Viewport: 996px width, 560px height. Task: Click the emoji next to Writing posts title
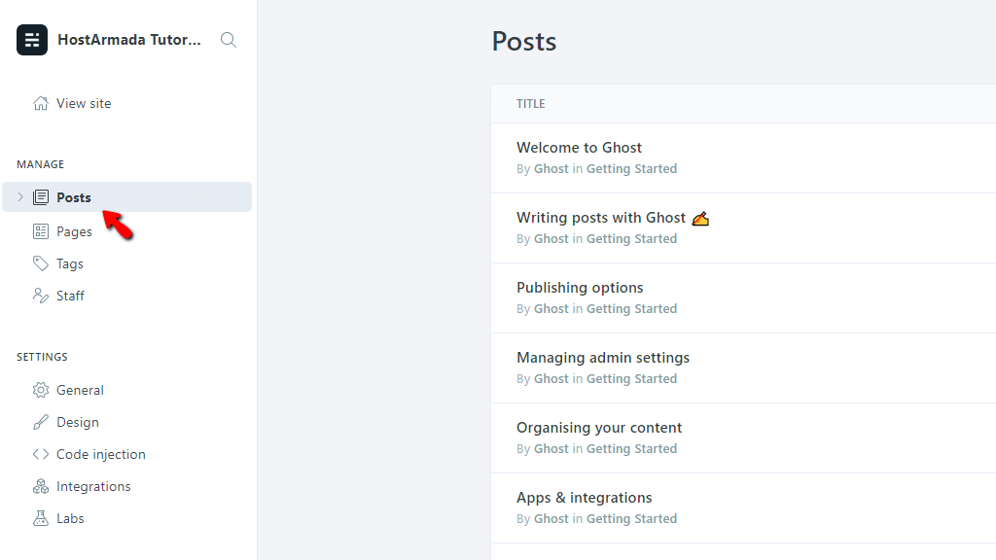(701, 218)
